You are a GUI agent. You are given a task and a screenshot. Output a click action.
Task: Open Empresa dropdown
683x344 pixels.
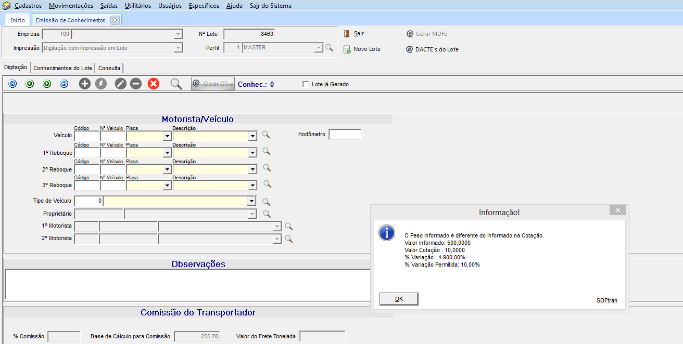tap(179, 34)
